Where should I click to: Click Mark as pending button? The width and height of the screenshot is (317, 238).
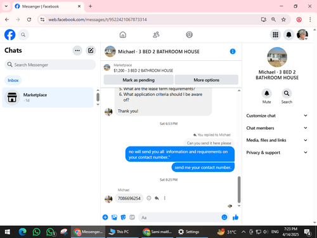[138, 80]
